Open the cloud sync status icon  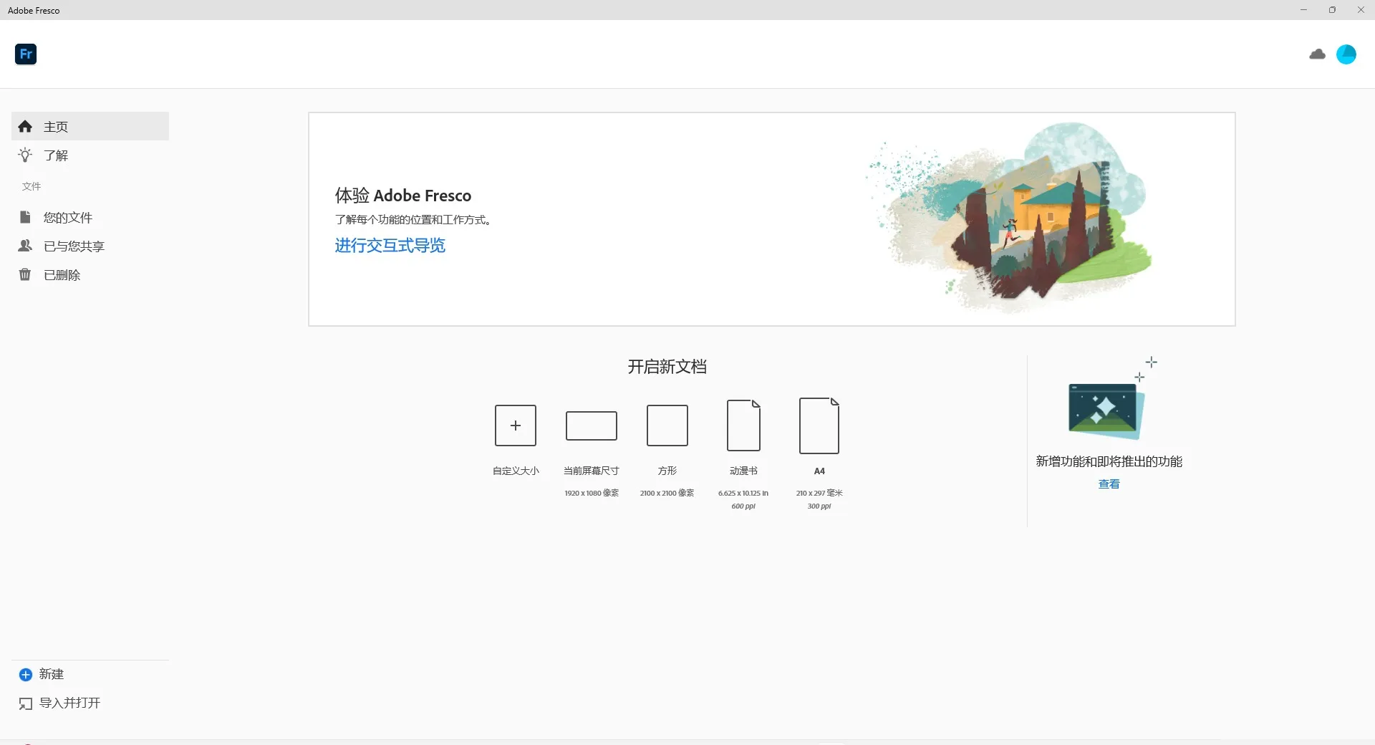click(1317, 54)
